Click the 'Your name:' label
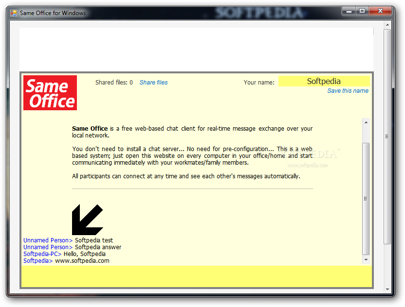This screenshot has width=405, height=307. pos(259,83)
